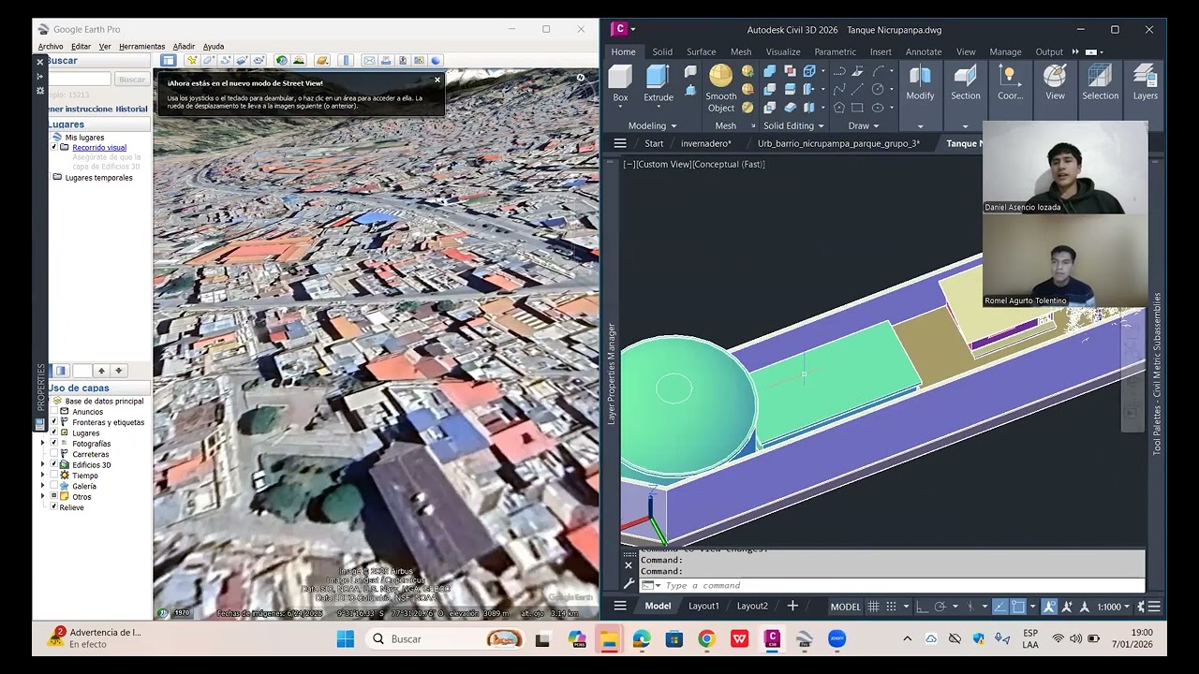Click the sunlight toolbar icon in Google Earth

pyautogui.click(x=299, y=61)
